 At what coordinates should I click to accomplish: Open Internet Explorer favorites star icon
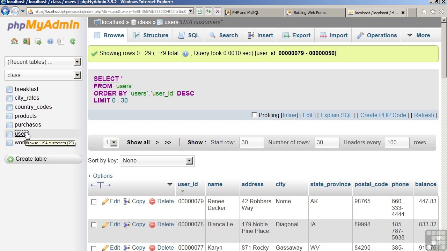(433, 12)
